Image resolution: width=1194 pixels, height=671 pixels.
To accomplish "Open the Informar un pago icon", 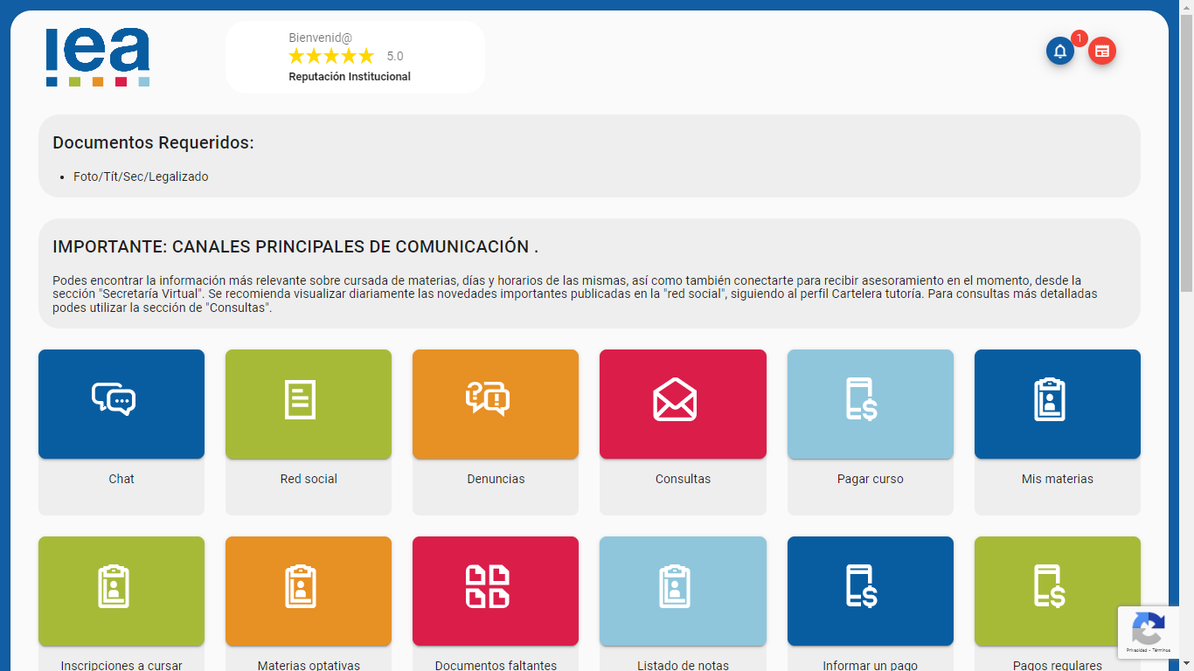I will pyautogui.click(x=862, y=586).
